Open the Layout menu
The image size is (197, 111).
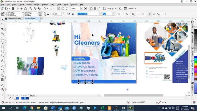click(x=21, y=5)
